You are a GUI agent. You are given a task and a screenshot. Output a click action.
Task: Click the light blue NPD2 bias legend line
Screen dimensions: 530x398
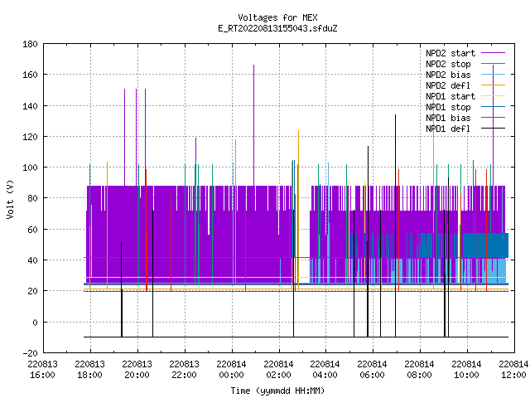[x=493, y=75]
